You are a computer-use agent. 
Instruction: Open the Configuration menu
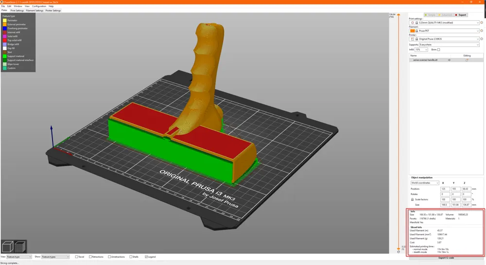click(x=39, y=6)
